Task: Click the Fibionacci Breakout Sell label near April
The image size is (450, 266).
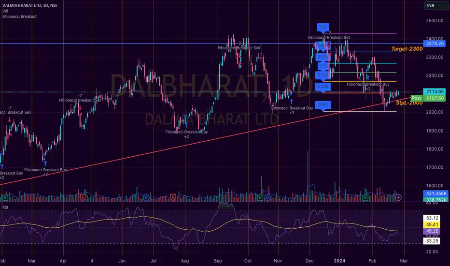Action: click(80, 101)
